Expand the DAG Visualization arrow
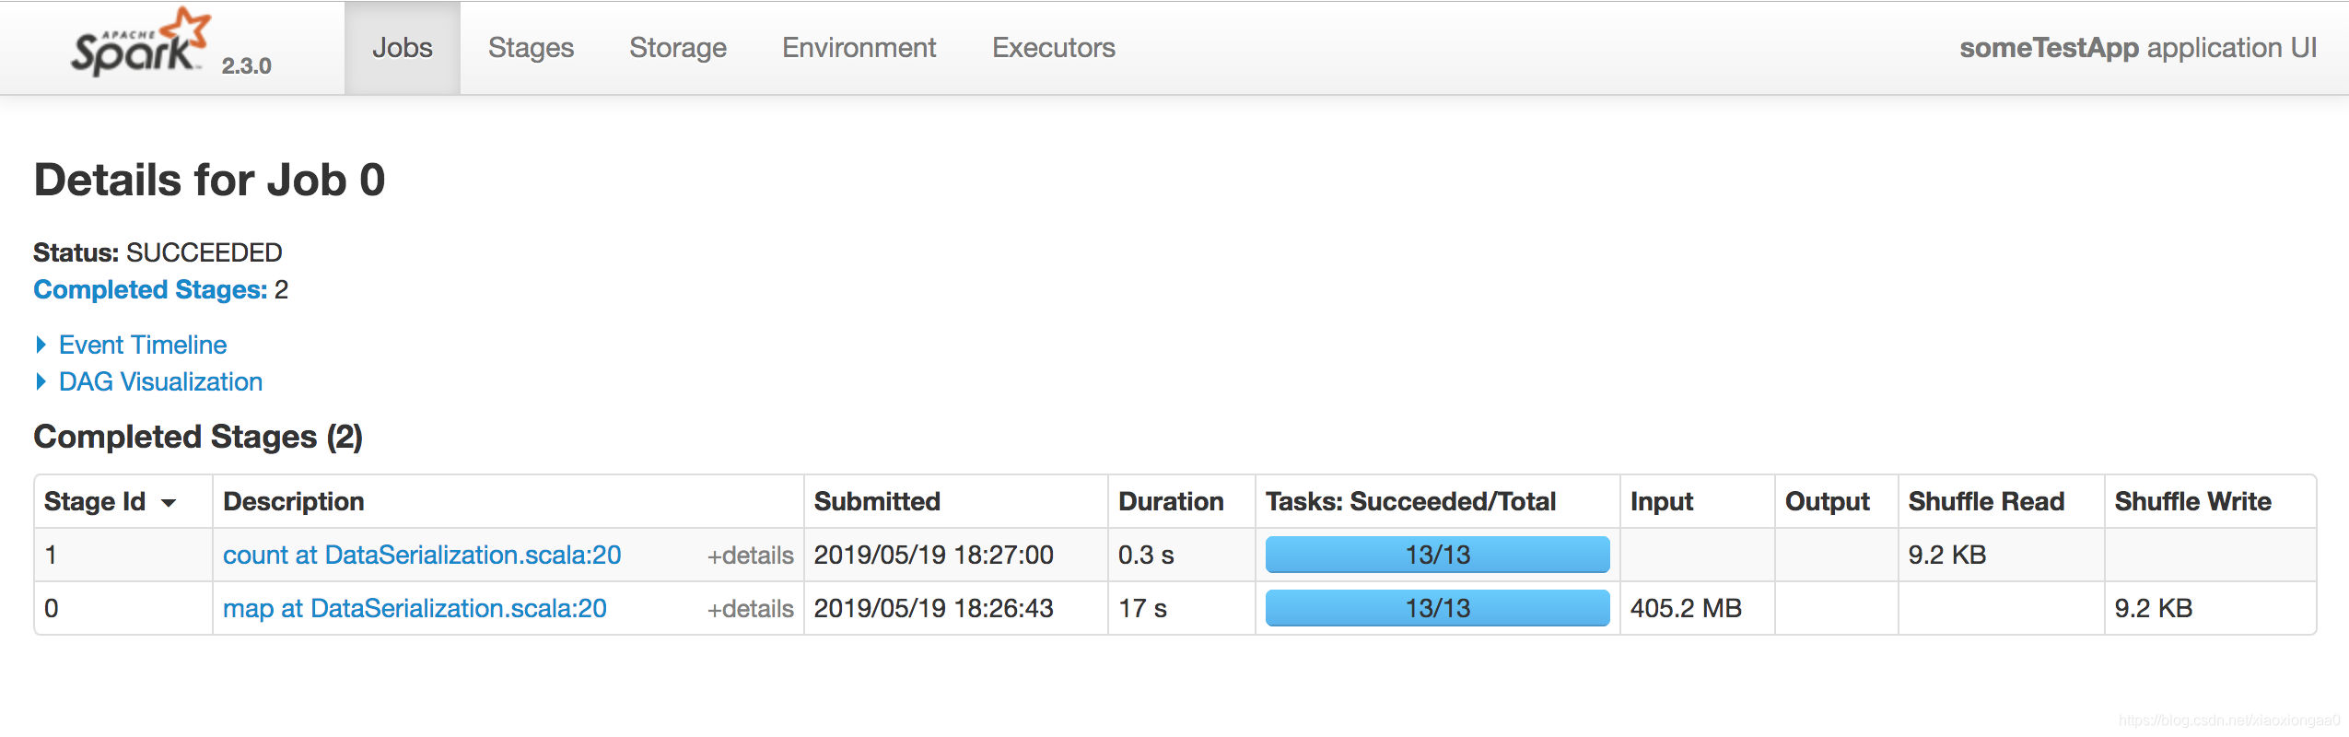The width and height of the screenshot is (2349, 737). click(41, 381)
